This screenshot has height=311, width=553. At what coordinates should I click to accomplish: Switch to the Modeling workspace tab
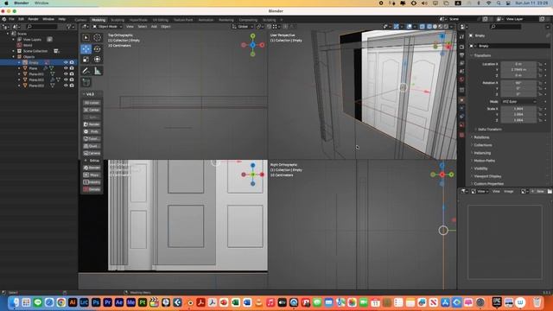(99, 20)
